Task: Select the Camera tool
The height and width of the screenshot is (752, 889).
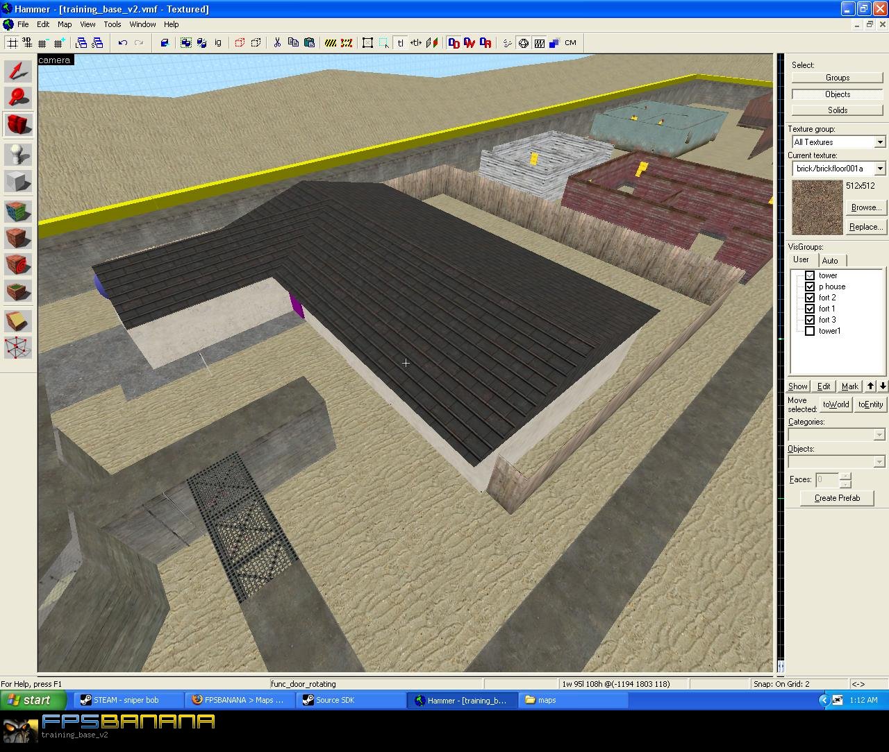Action: [x=17, y=125]
